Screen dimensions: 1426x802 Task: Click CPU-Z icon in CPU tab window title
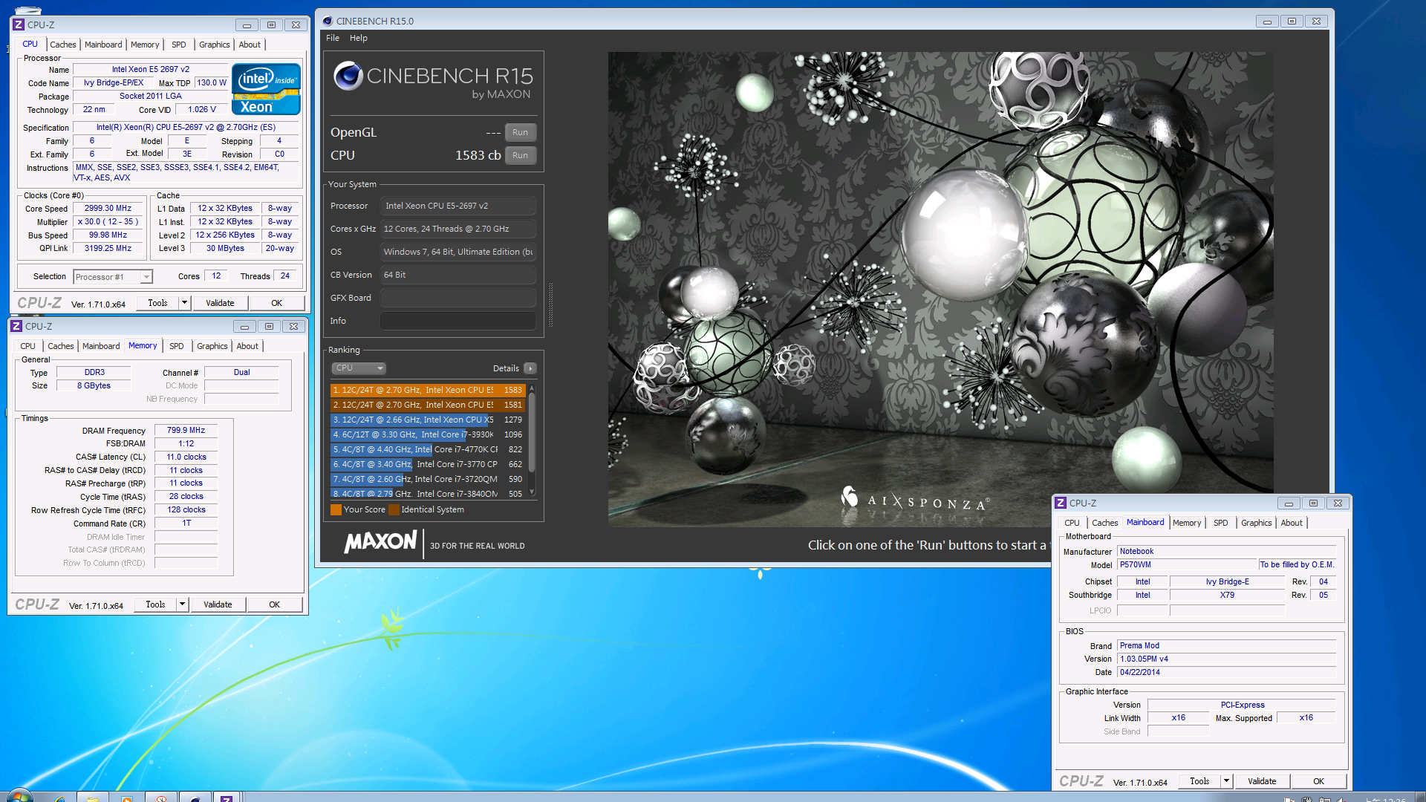tap(19, 25)
